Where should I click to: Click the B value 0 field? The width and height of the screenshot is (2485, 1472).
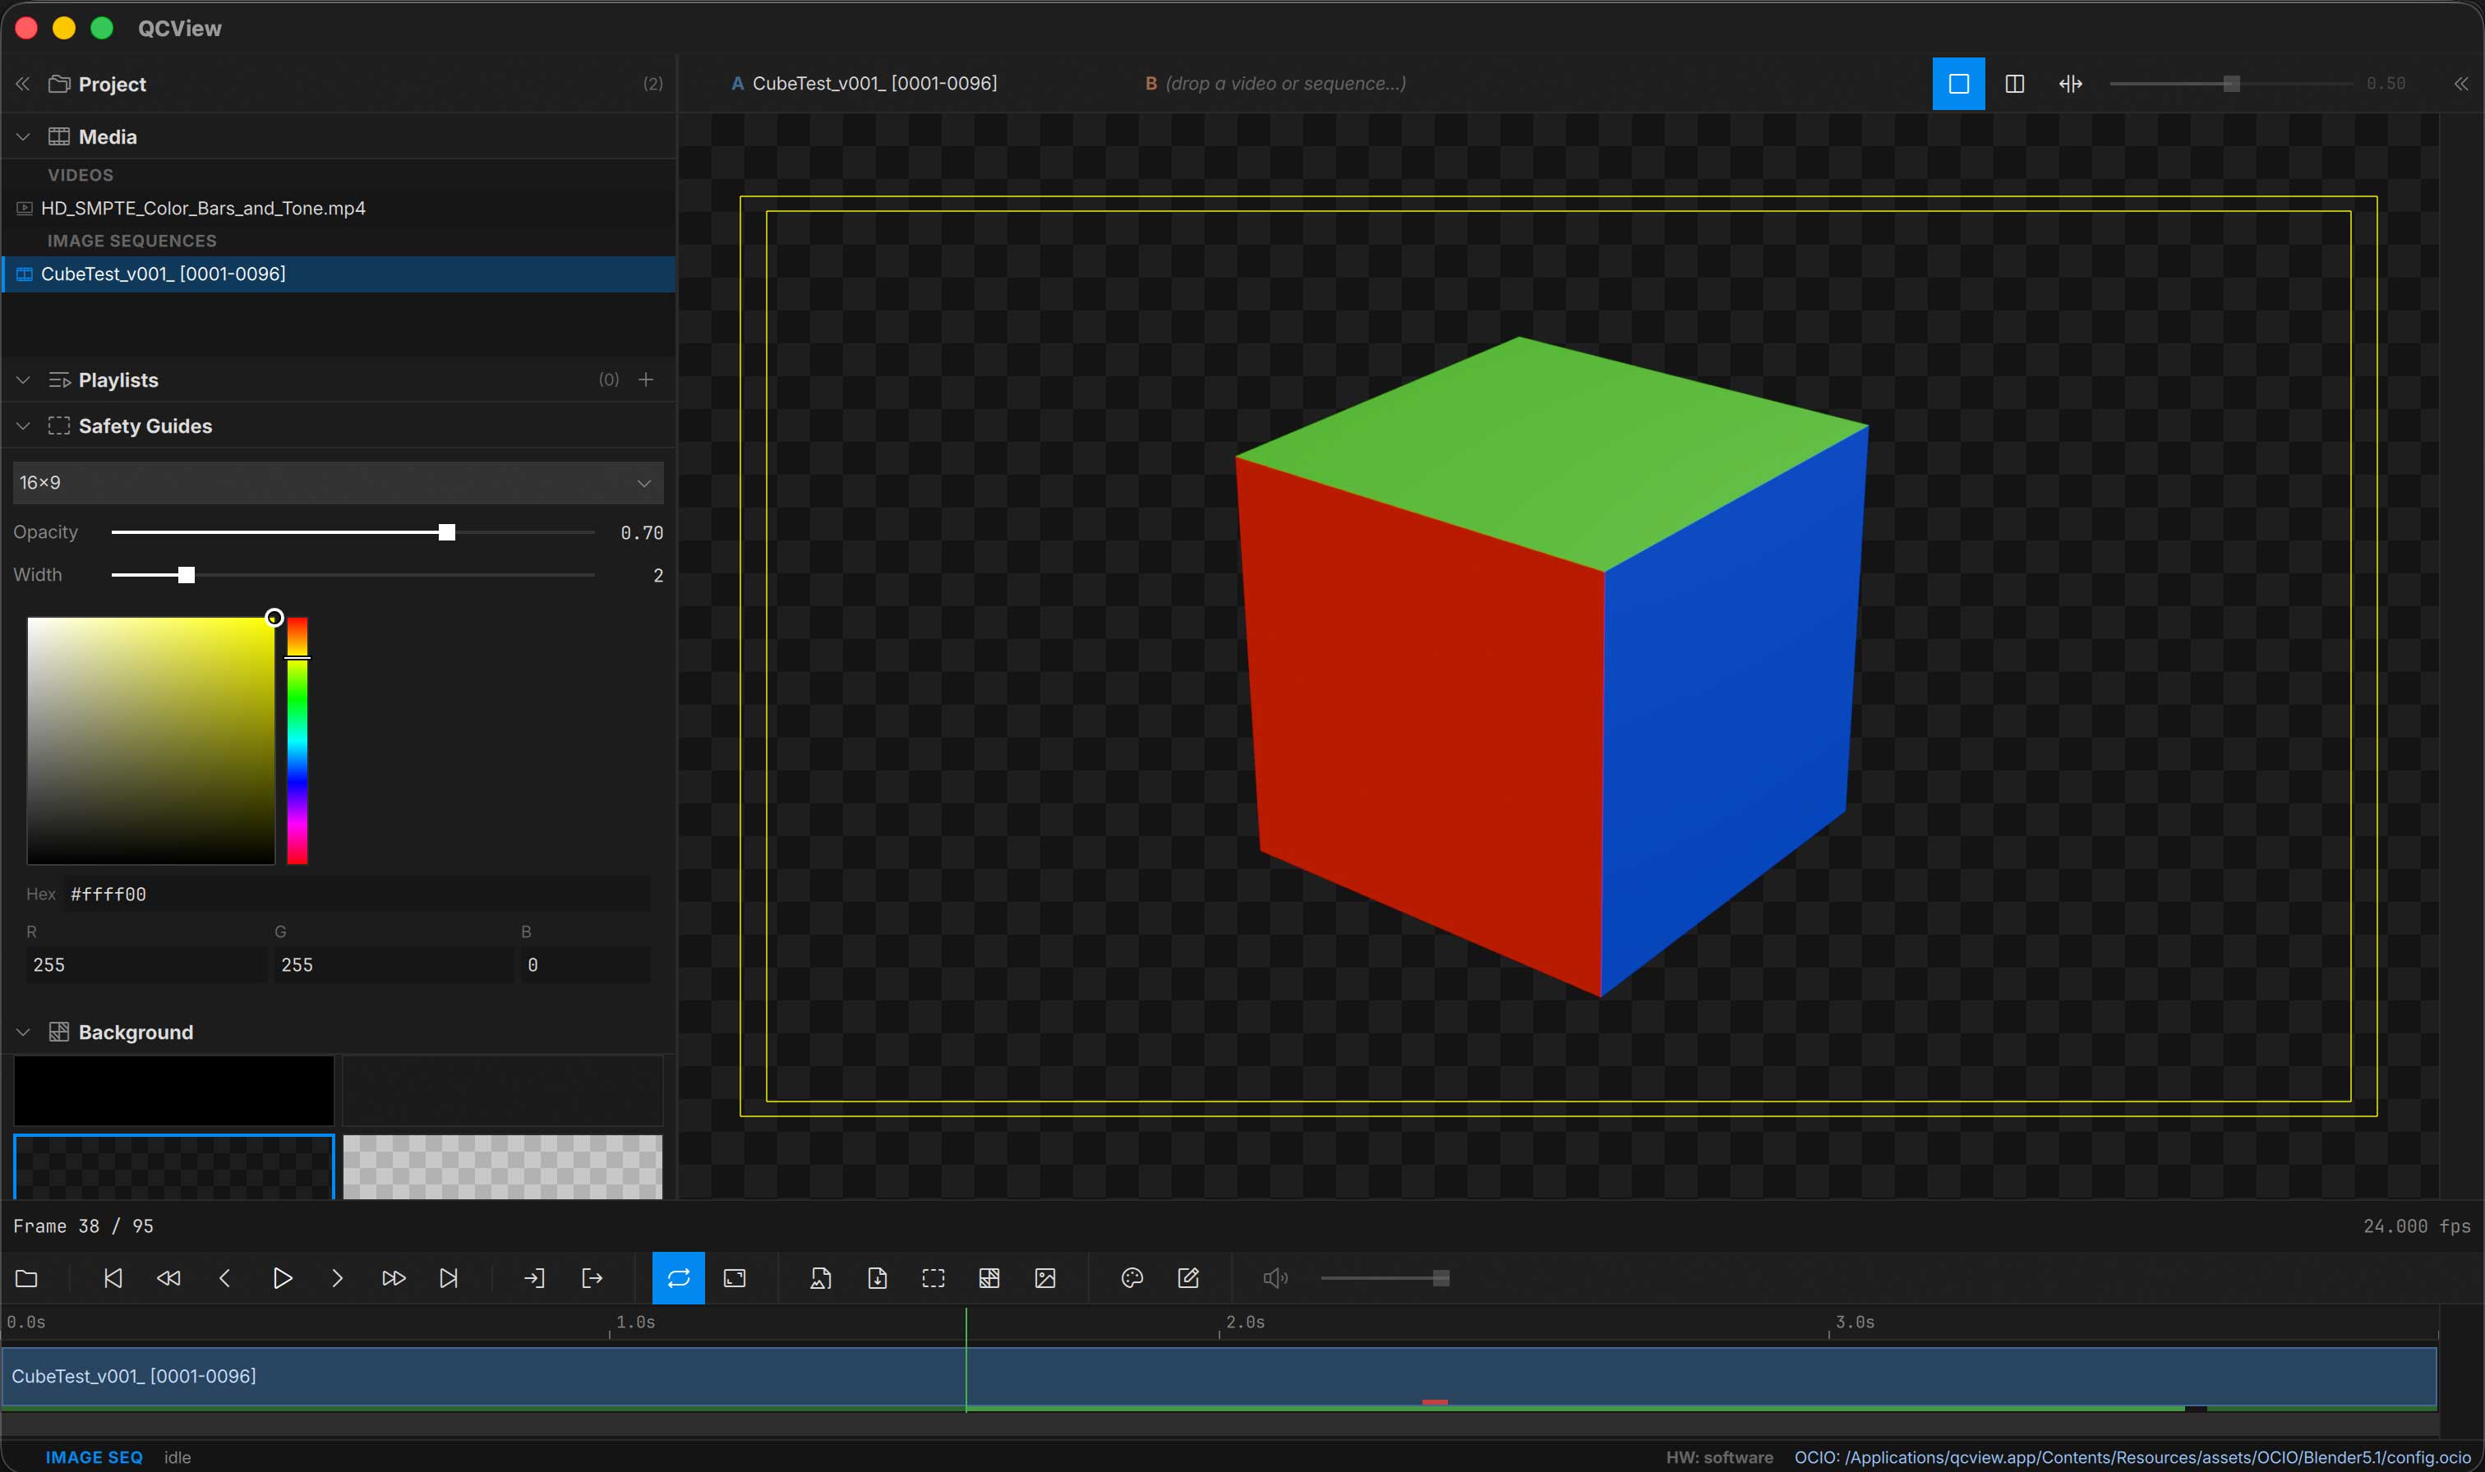click(585, 964)
